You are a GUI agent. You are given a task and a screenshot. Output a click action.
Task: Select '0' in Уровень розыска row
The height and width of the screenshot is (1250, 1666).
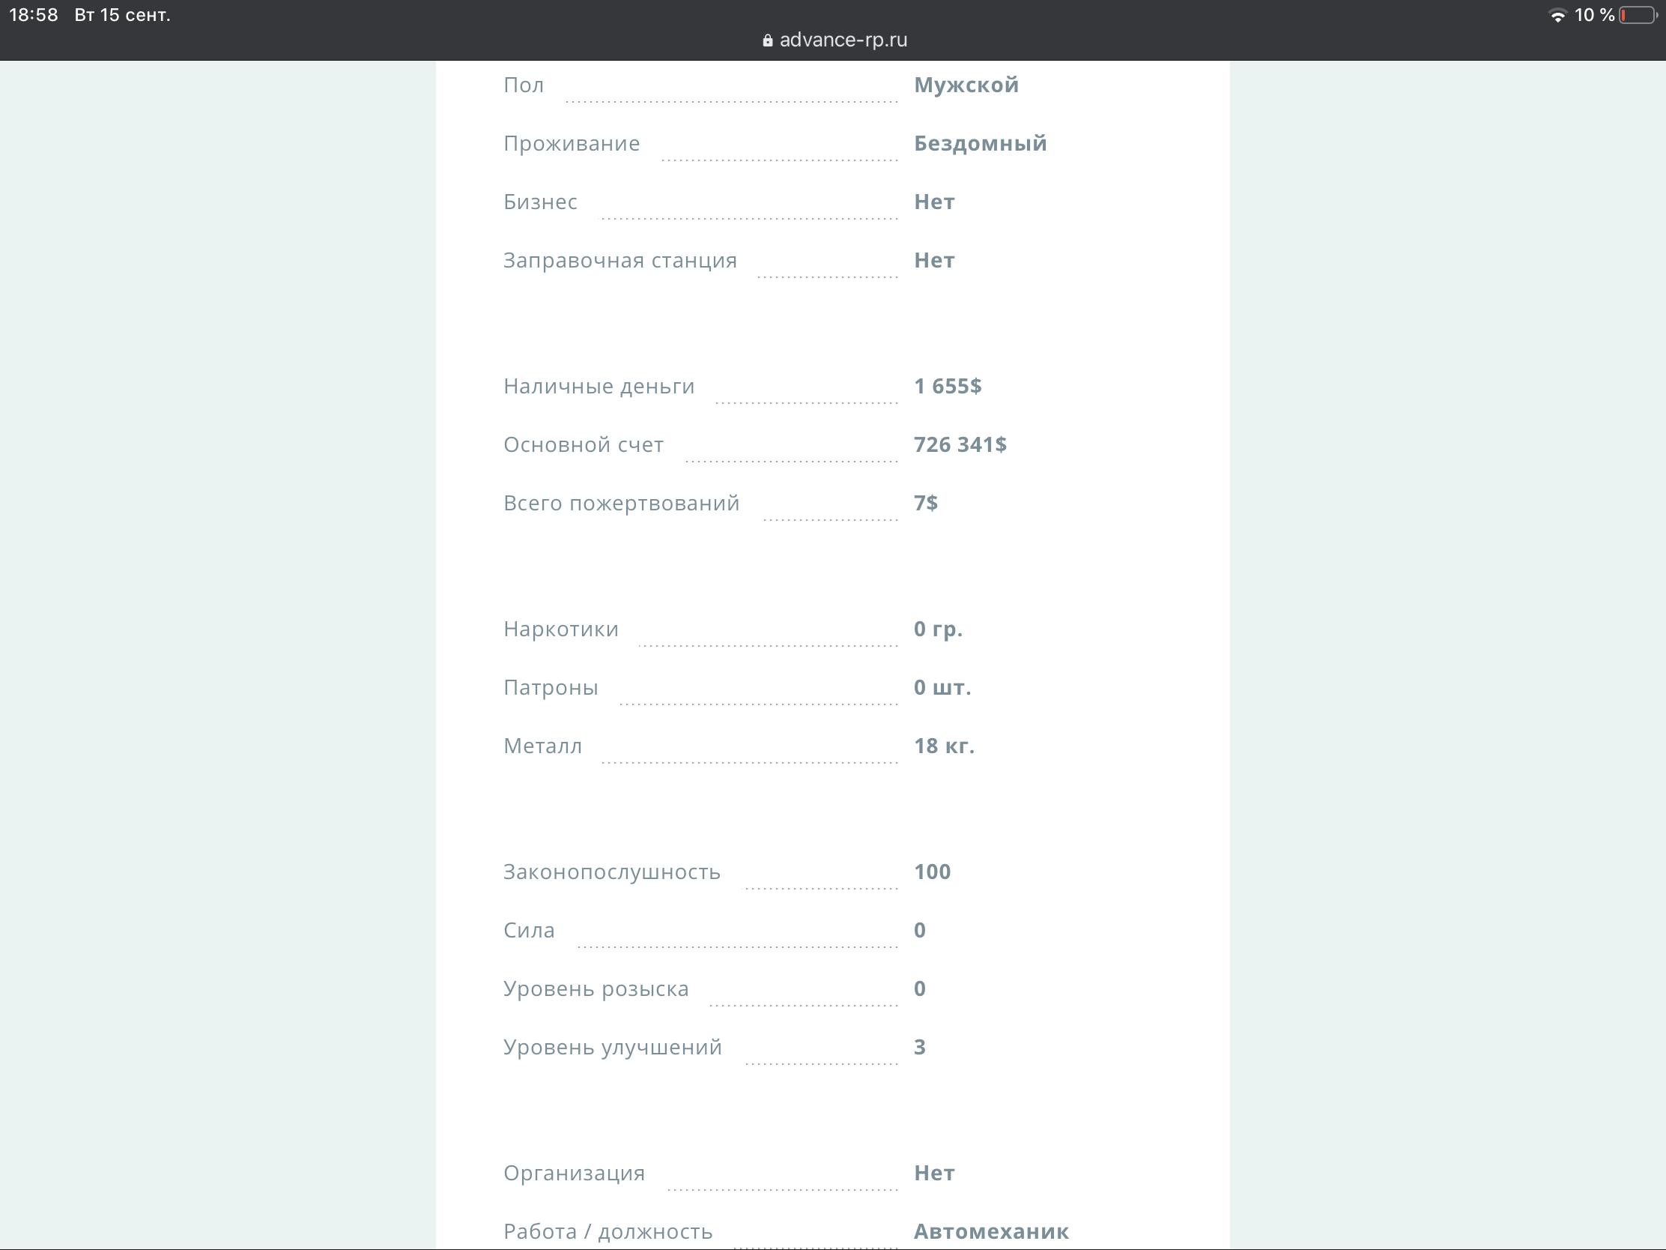(x=921, y=988)
